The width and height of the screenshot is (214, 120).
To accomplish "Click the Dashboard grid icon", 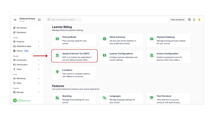I will coord(14,32).
